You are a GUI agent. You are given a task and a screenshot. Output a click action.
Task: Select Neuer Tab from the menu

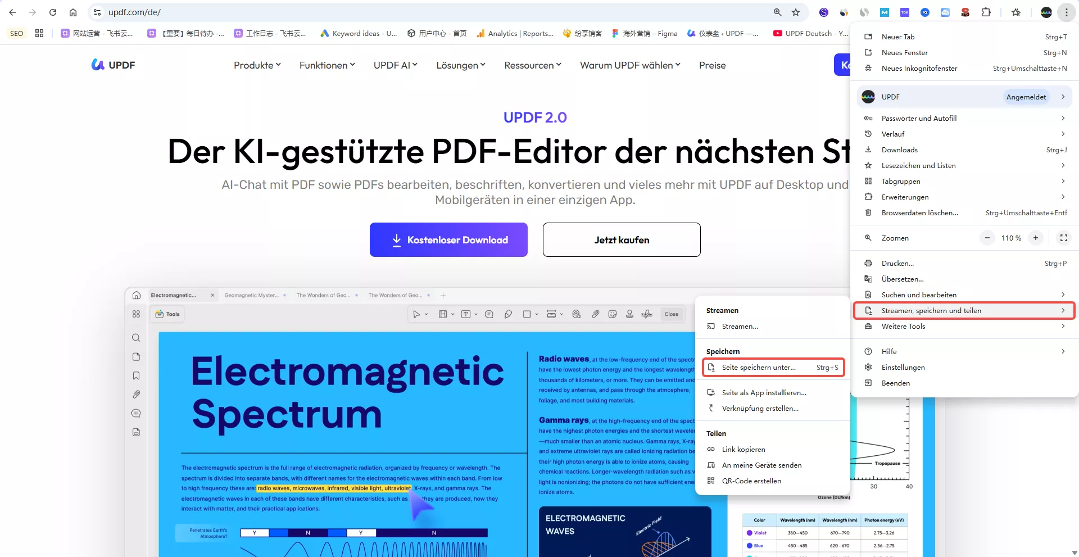tap(965, 37)
